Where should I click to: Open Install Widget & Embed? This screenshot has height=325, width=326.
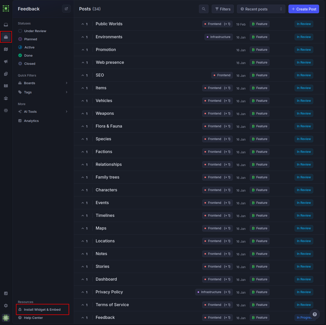(42, 309)
